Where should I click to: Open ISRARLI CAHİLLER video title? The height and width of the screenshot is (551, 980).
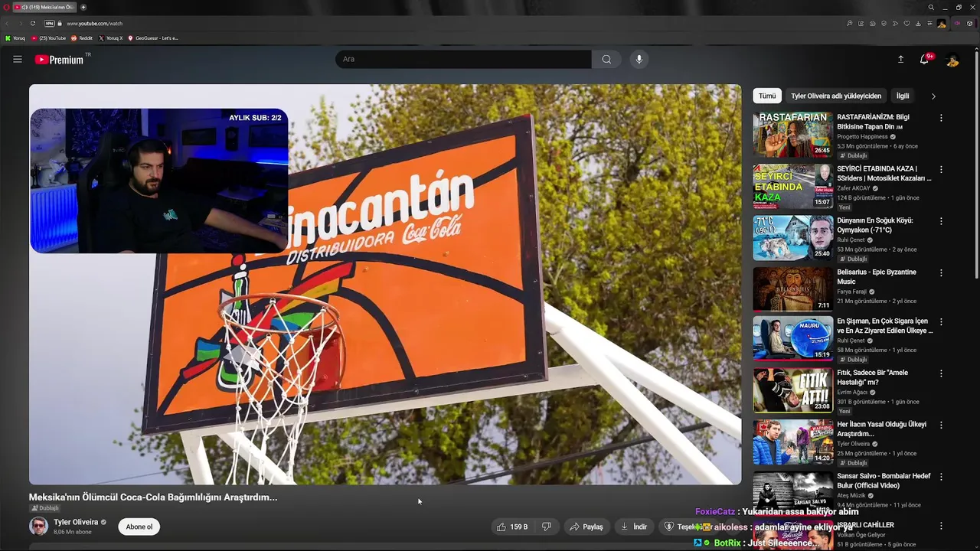pyautogui.click(x=865, y=525)
